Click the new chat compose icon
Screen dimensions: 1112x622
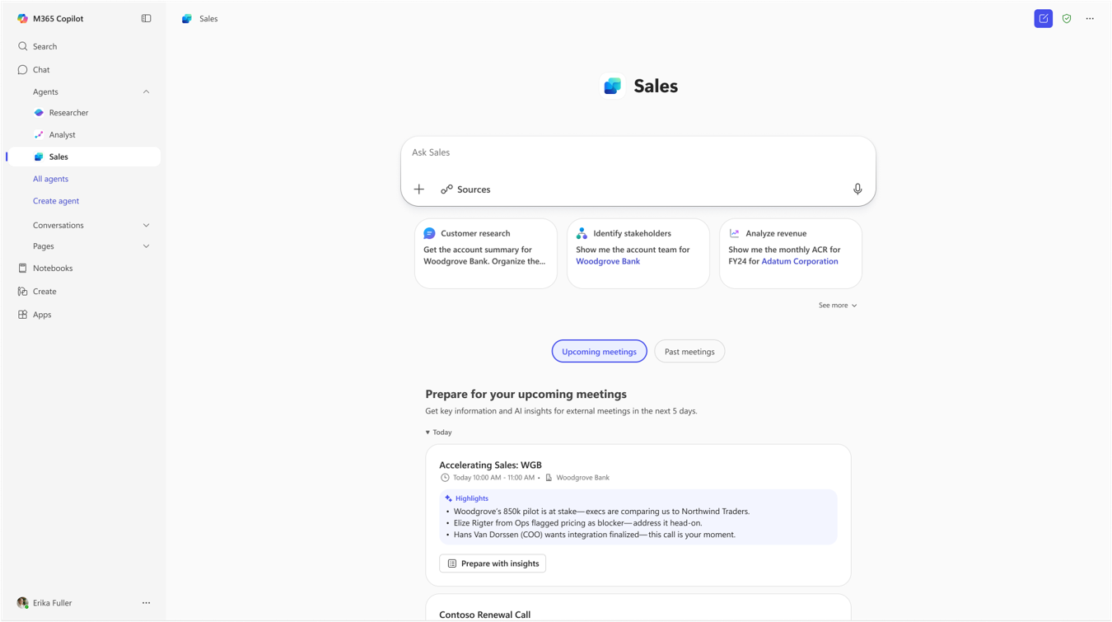coord(1043,18)
